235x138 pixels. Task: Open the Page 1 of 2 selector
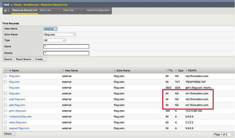click(x=223, y=134)
